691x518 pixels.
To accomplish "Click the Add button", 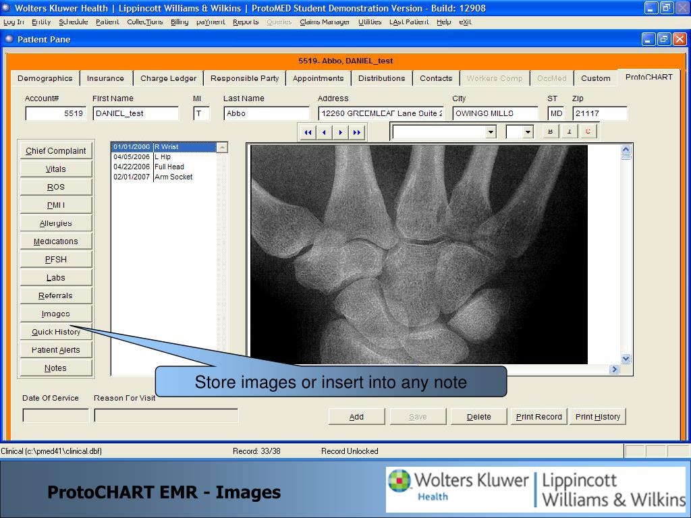I will 356,417.
